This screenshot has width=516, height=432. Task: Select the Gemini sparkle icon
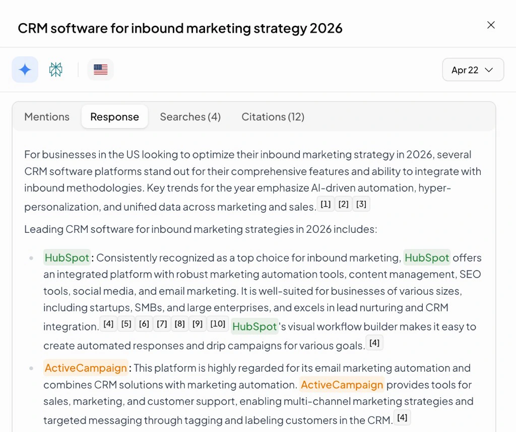(25, 69)
